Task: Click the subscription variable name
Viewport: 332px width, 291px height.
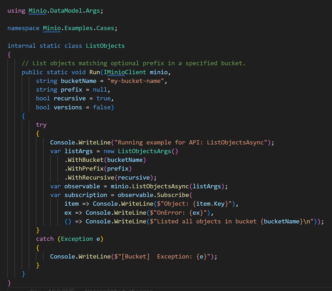Action: pos(85,195)
